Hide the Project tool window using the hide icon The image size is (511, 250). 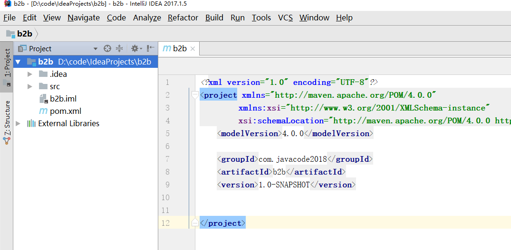pyautogui.click(x=150, y=48)
